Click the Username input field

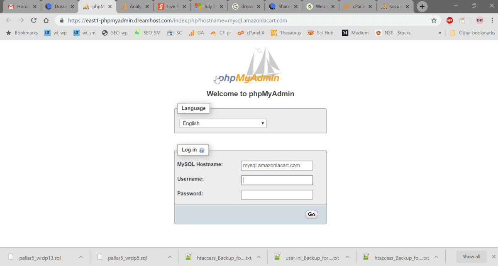(x=277, y=180)
